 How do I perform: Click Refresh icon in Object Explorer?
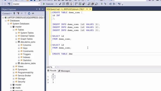[29, 13]
